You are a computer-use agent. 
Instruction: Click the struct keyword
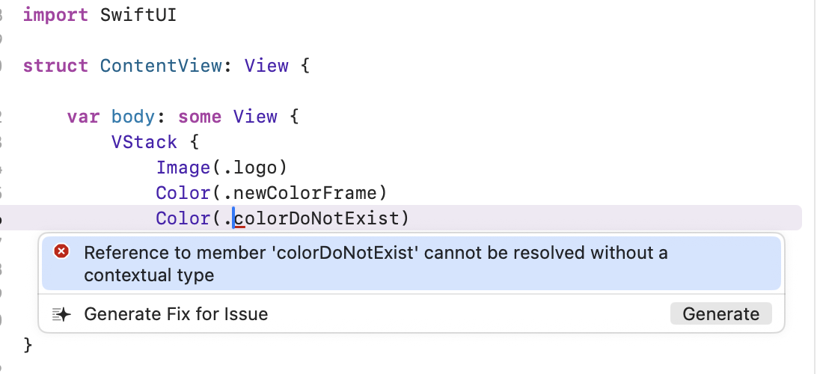click(56, 66)
